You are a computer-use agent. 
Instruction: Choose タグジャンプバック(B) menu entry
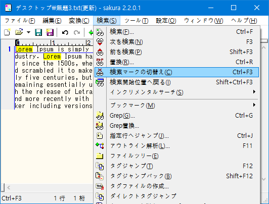(176, 176)
